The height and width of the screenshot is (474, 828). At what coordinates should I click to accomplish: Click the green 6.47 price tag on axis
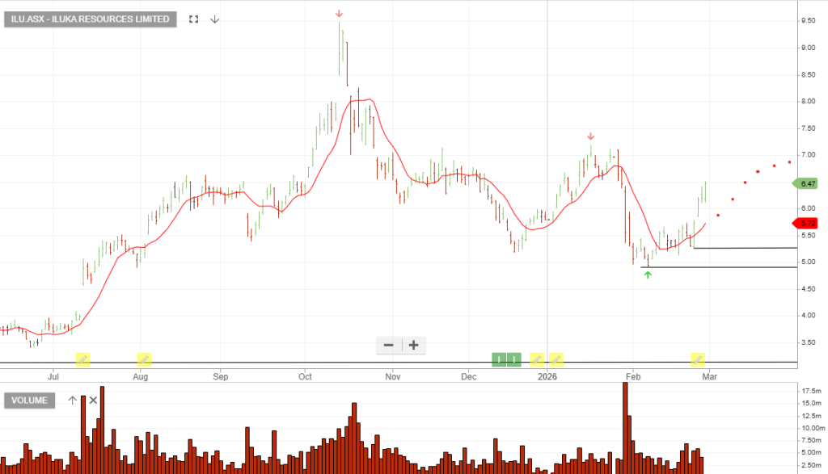[x=806, y=183]
